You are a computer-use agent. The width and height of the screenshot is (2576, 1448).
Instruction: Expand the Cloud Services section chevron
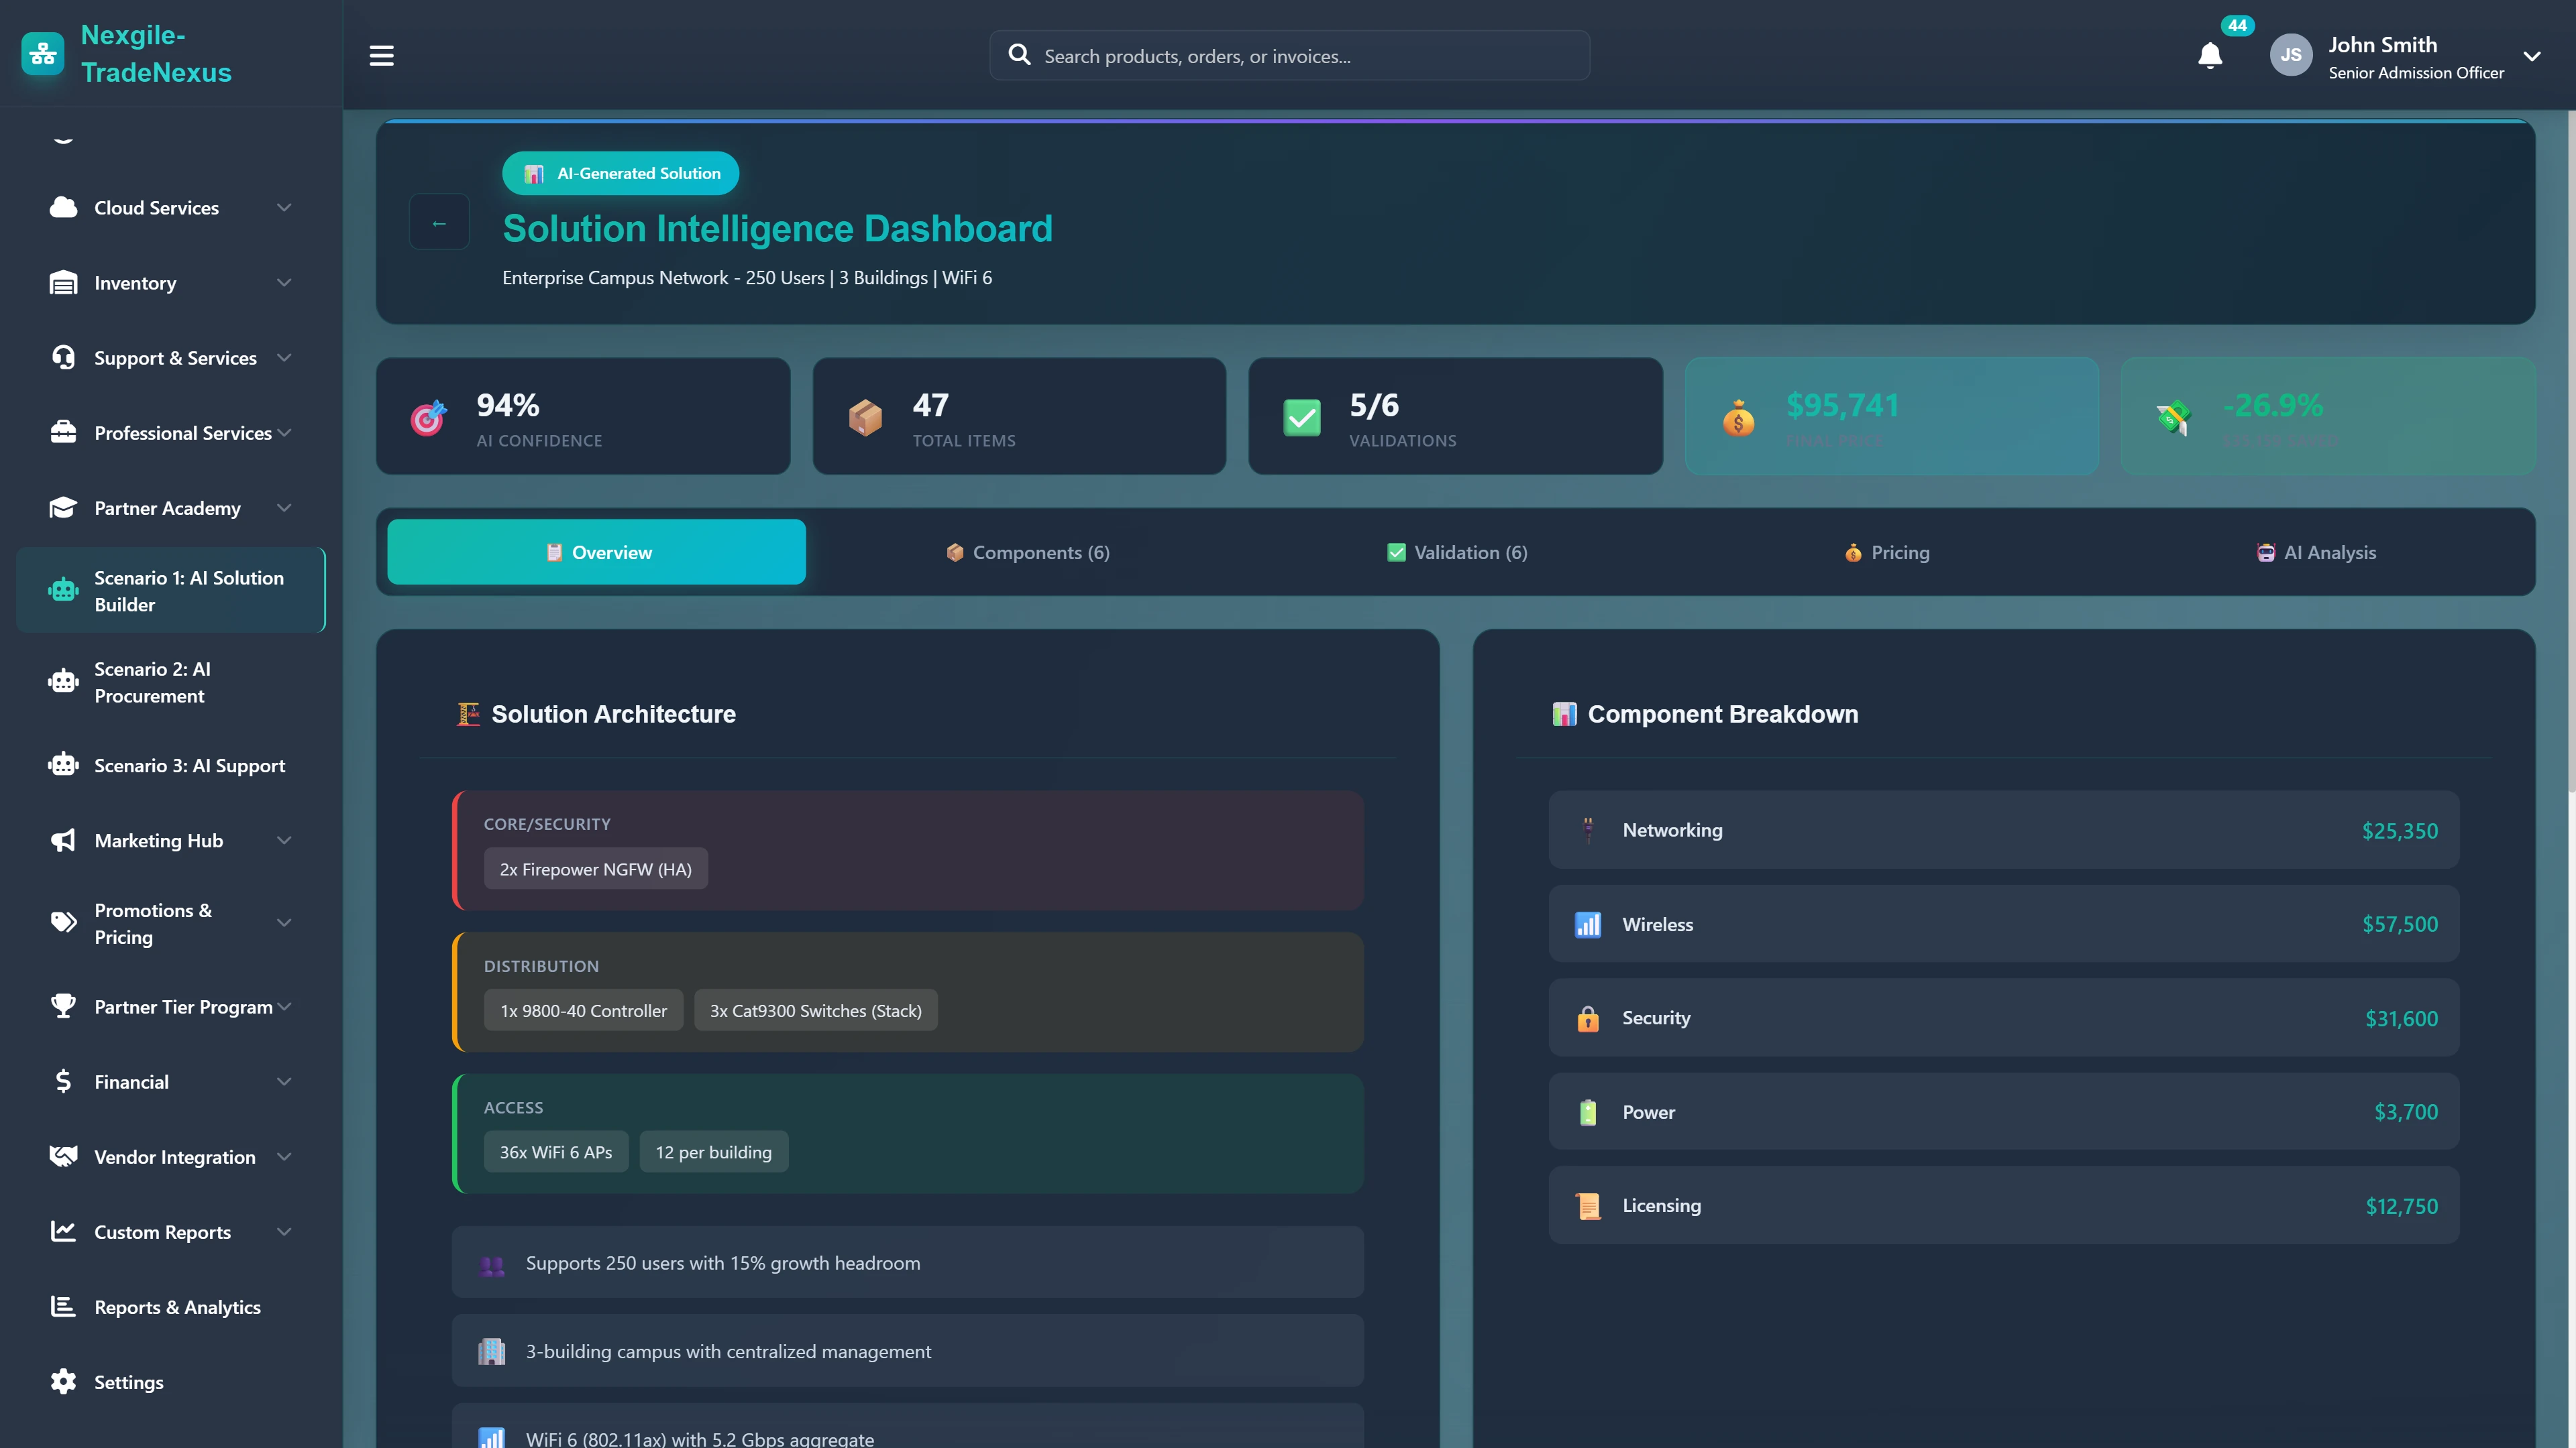[284, 208]
